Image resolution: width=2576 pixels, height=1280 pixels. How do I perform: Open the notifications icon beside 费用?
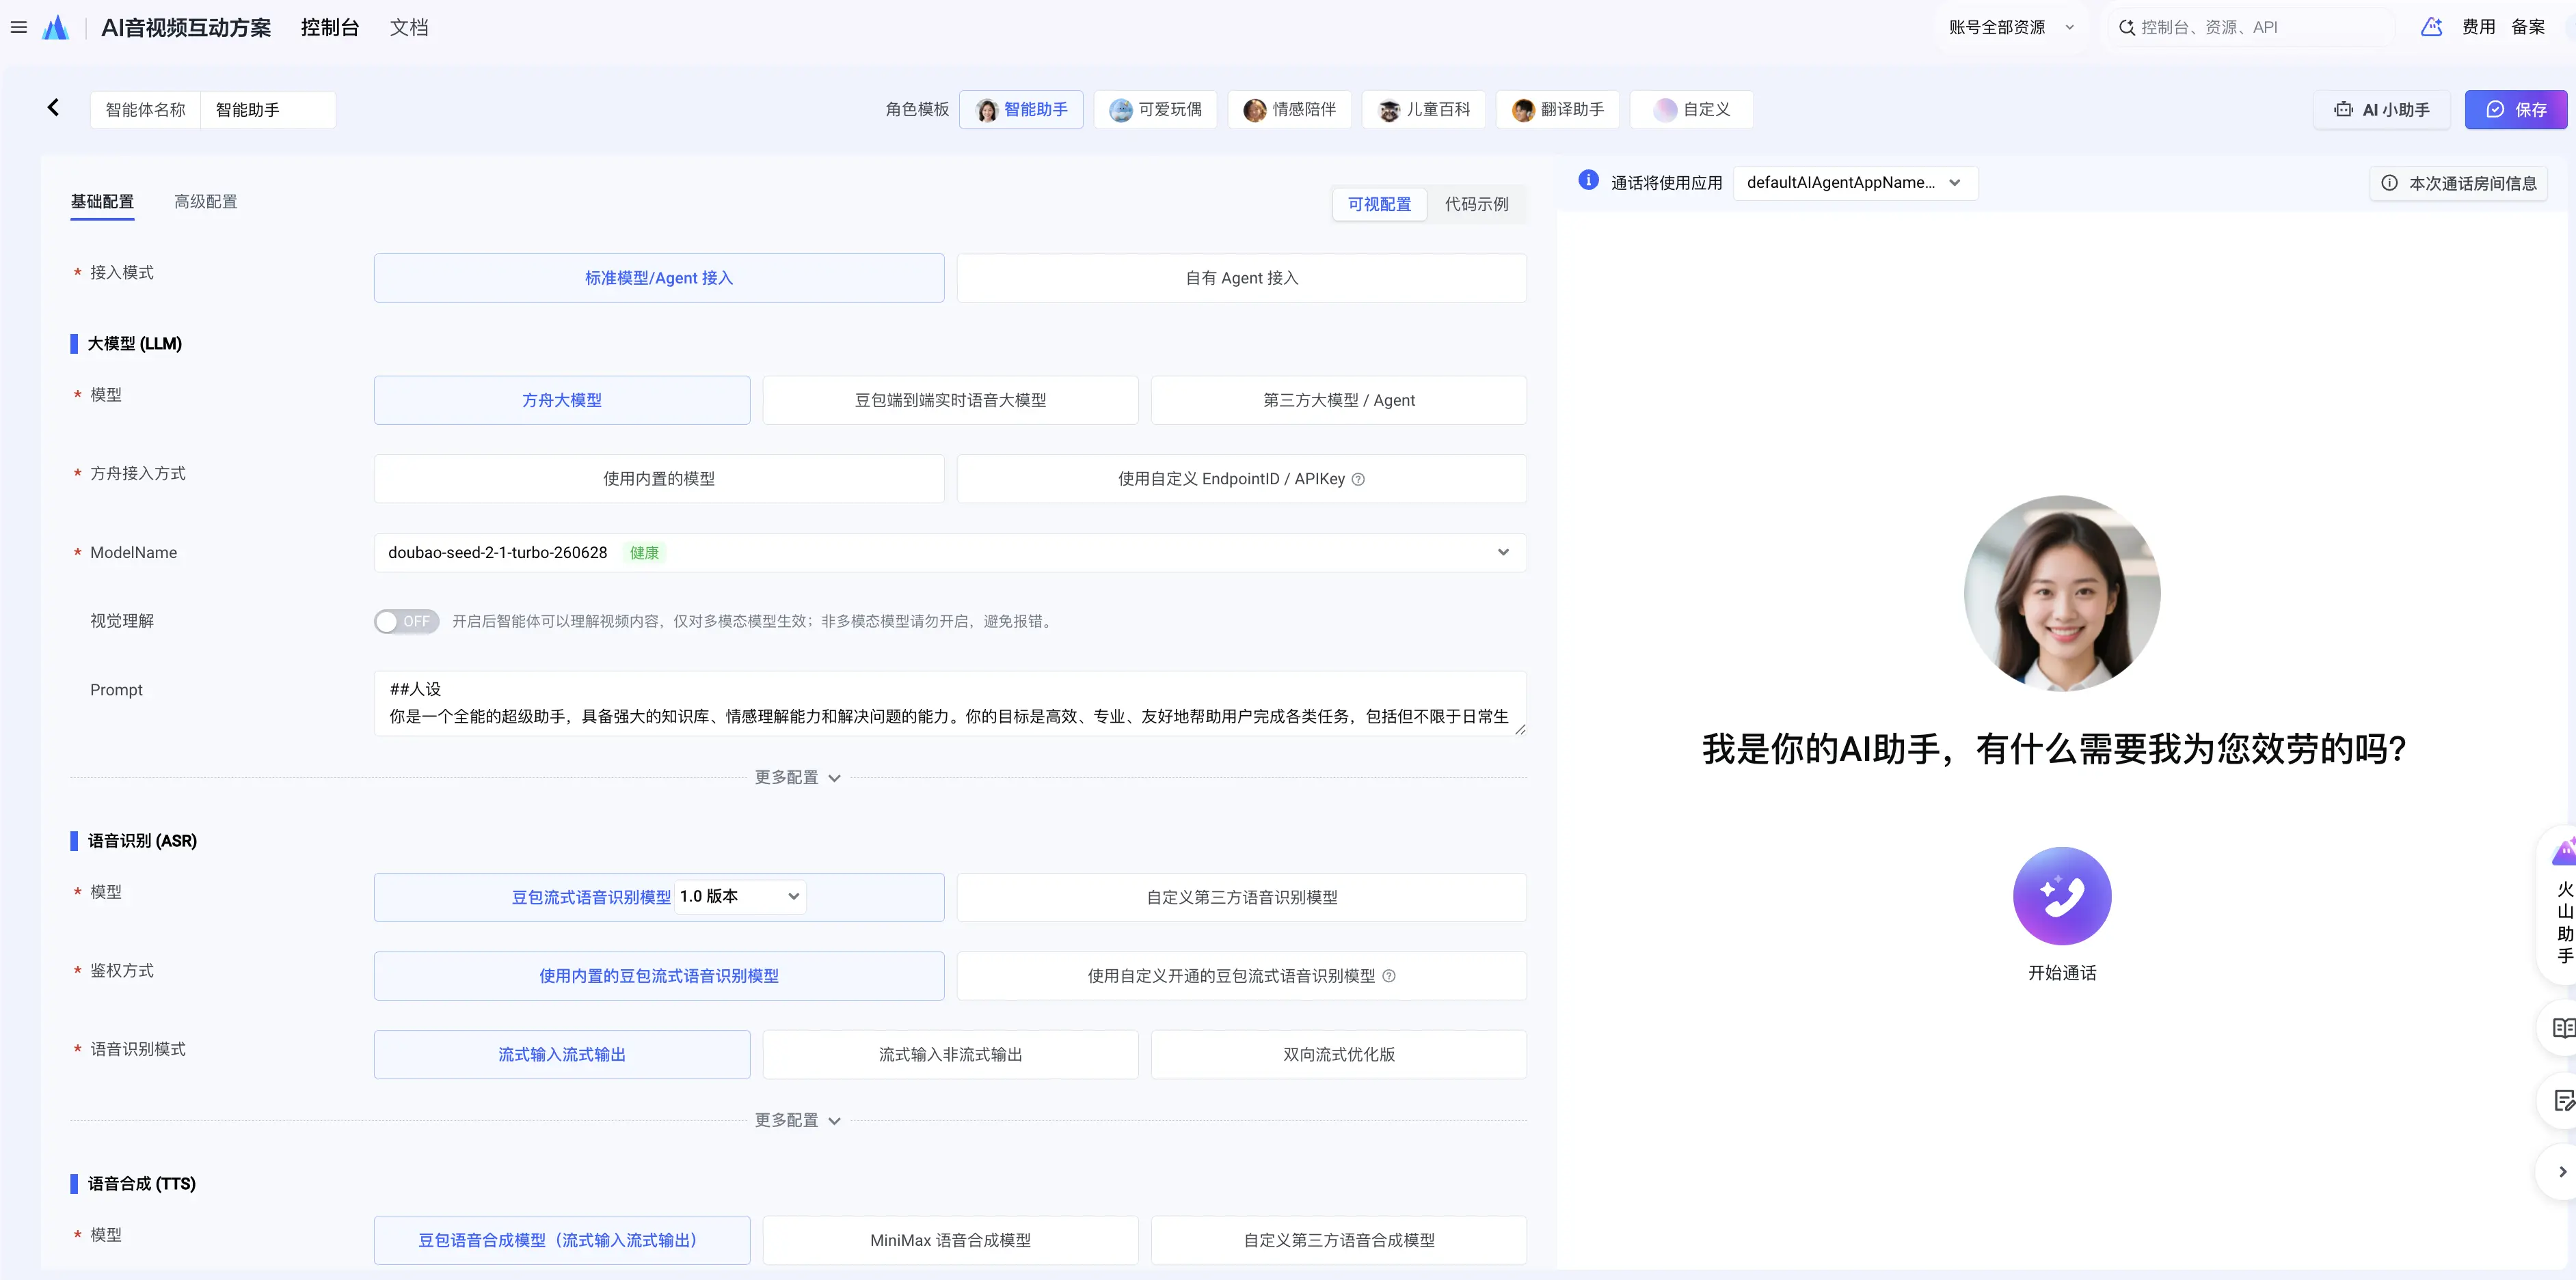pyautogui.click(x=2431, y=27)
